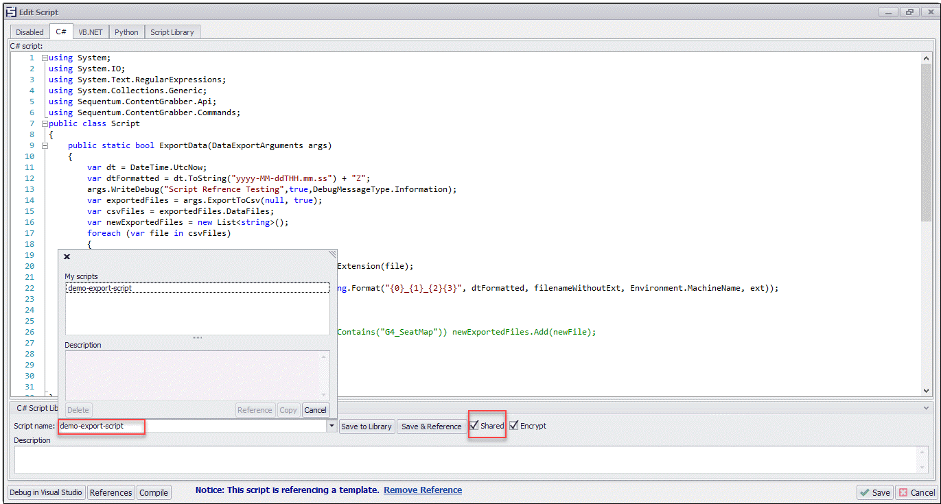Viewport: 941px width, 504px height.
Task: Click inside the Description text field
Action: 467,459
